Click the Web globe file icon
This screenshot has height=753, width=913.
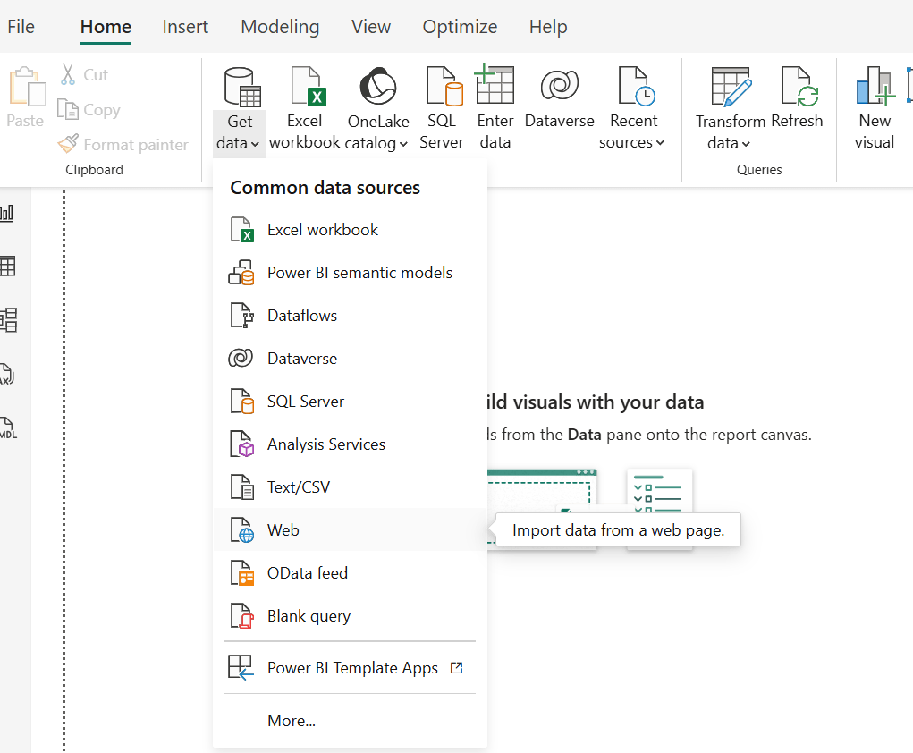(x=241, y=530)
